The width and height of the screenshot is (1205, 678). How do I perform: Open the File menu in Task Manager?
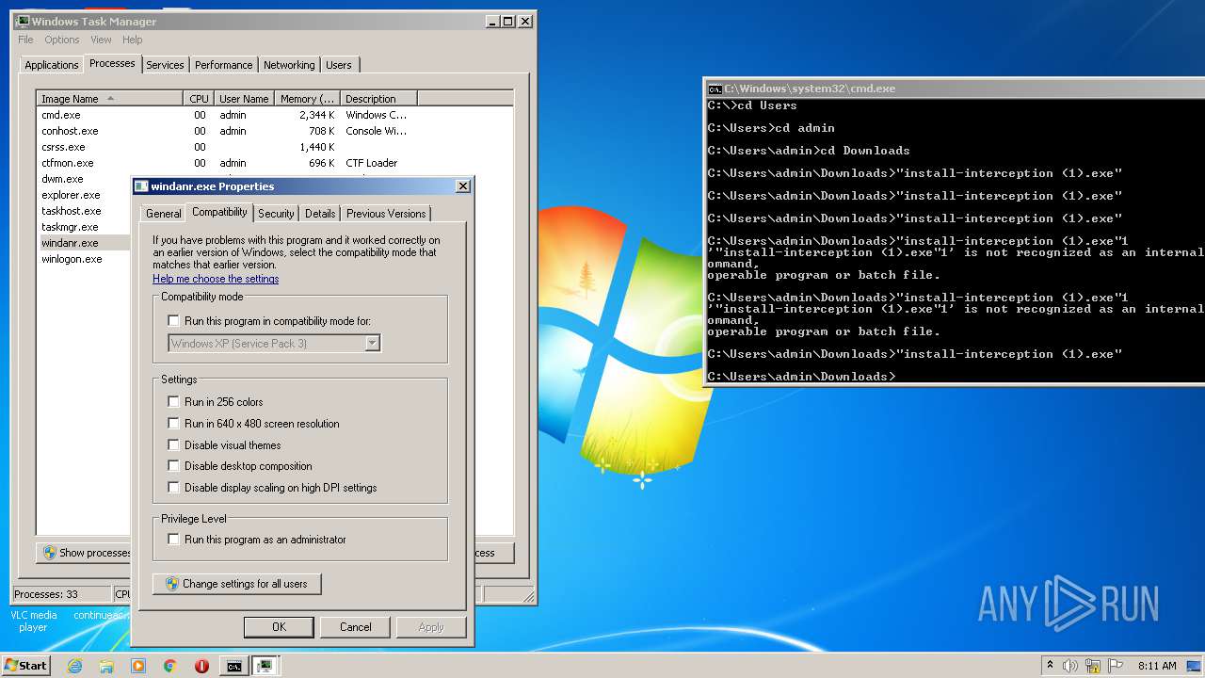click(x=25, y=40)
